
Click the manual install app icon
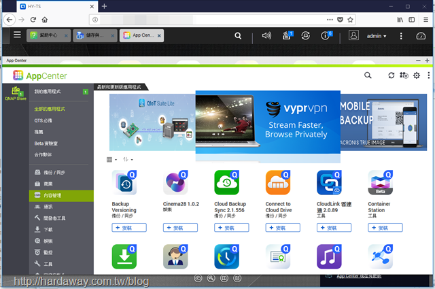(404, 75)
